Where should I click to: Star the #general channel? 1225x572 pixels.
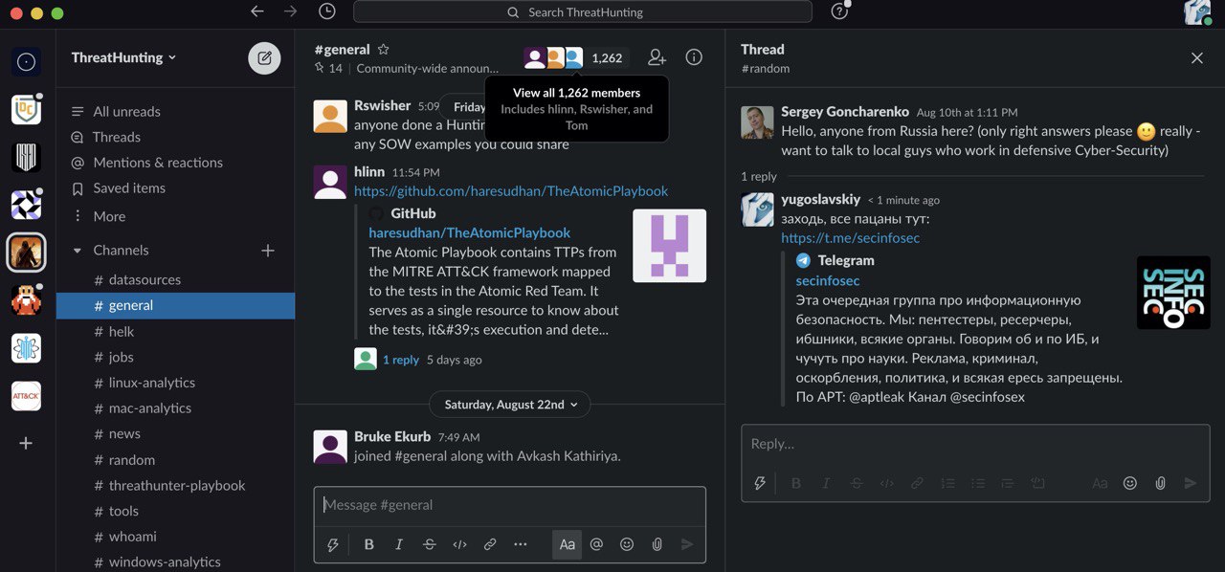click(383, 49)
